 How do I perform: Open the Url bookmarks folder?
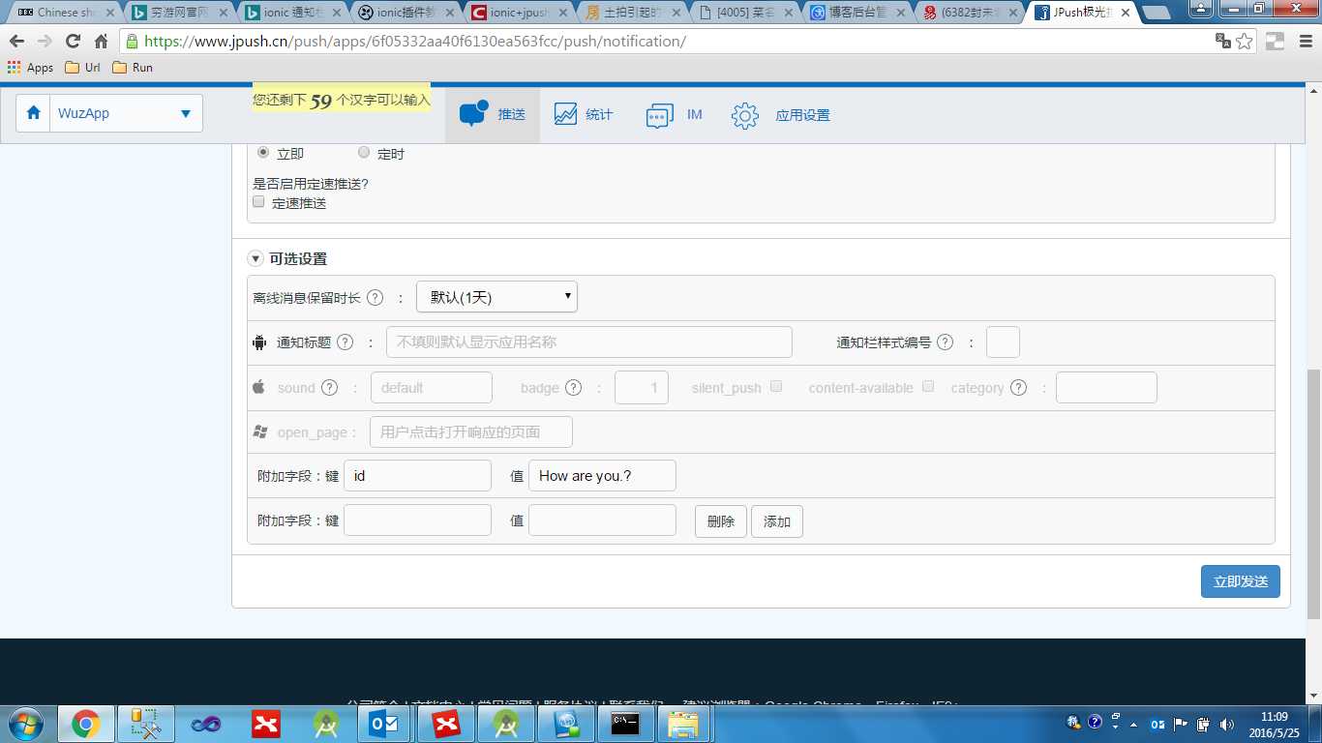pos(82,68)
